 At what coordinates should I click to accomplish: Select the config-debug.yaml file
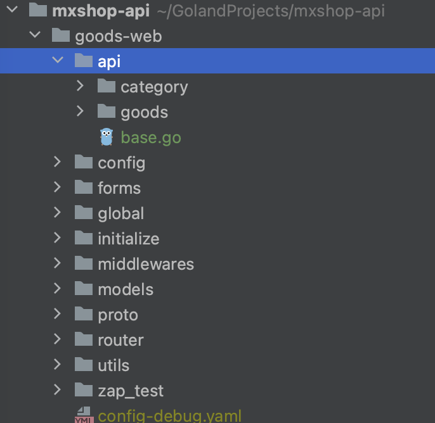pos(169,416)
